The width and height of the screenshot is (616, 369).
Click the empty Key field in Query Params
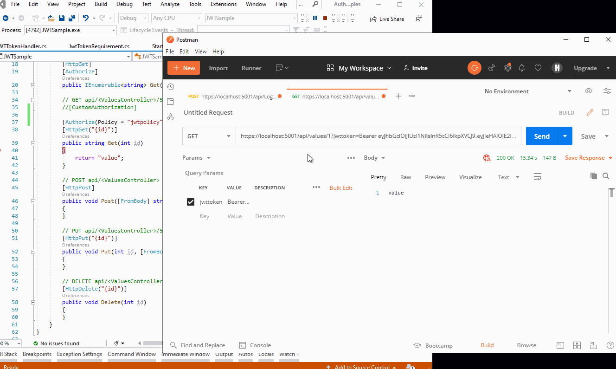pyautogui.click(x=205, y=216)
